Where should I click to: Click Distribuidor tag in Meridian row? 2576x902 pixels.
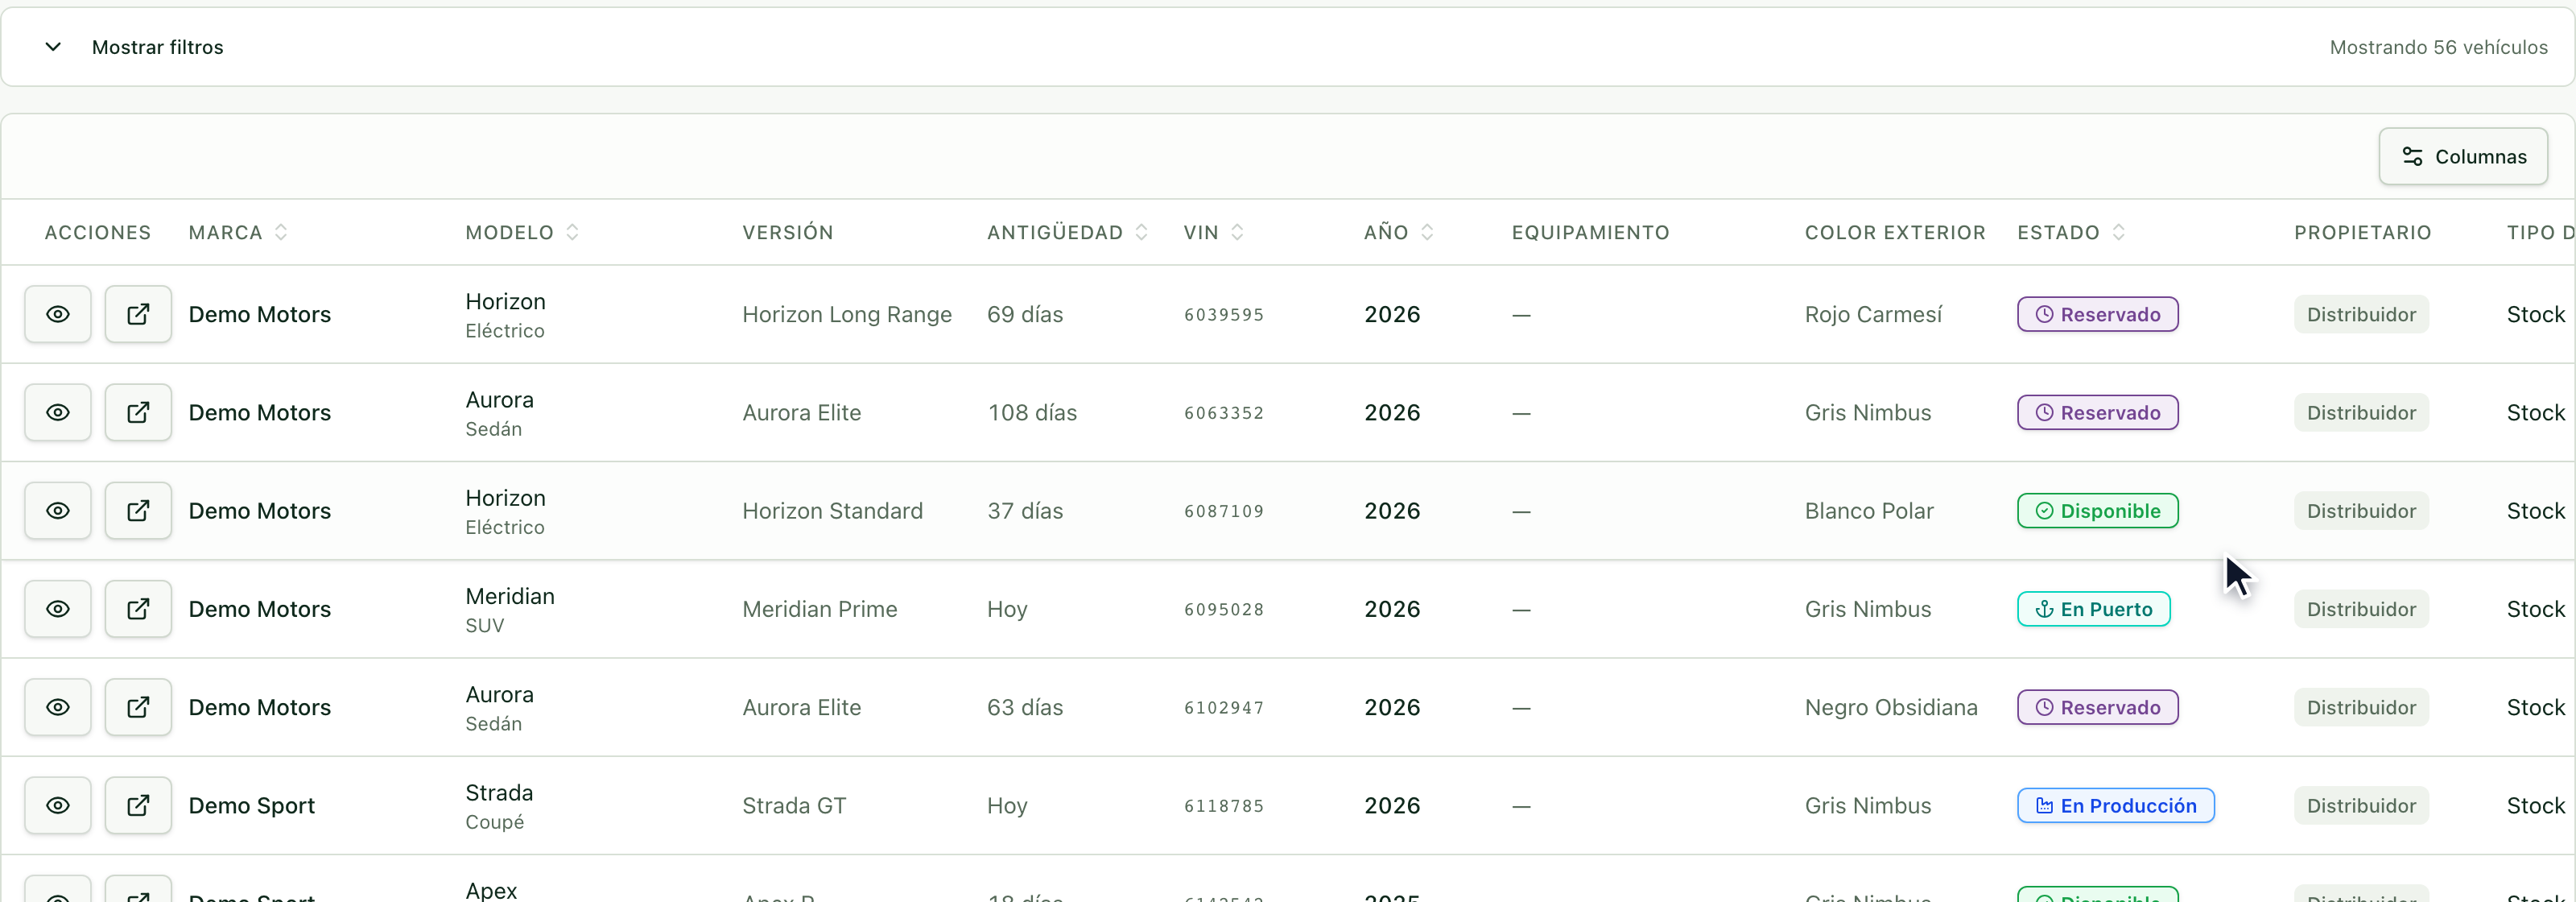coord(2361,609)
